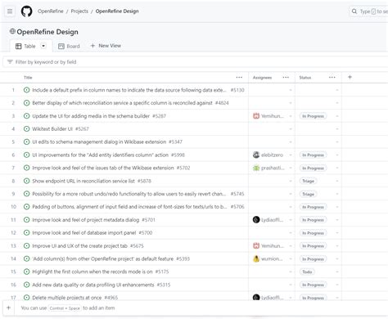
Task: Click the search box at top right
Action: pos(368,11)
